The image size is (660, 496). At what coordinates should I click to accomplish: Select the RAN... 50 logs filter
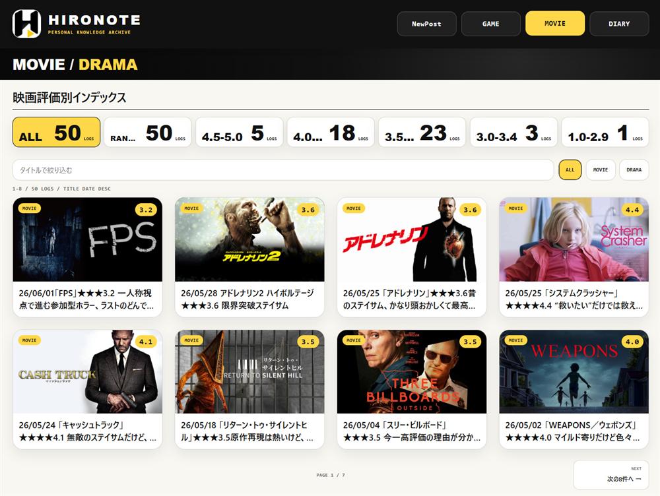tap(148, 132)
